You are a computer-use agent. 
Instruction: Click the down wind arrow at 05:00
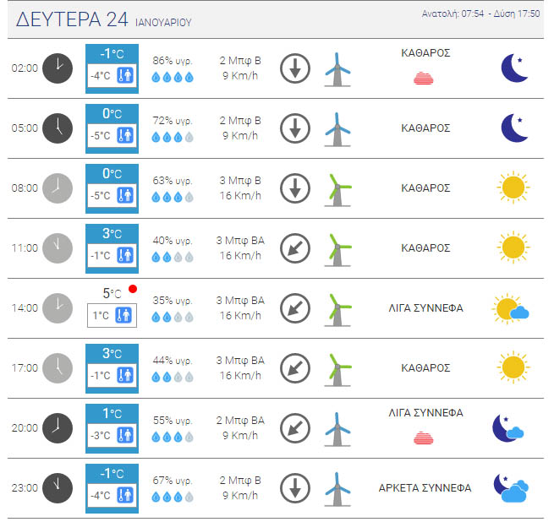(x=295, y=128)
